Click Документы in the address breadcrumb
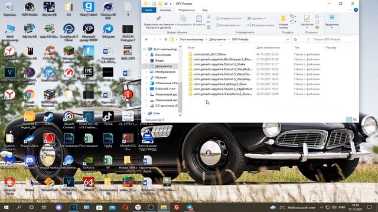The height and width of the screenshot is (212, 378). 218,39
